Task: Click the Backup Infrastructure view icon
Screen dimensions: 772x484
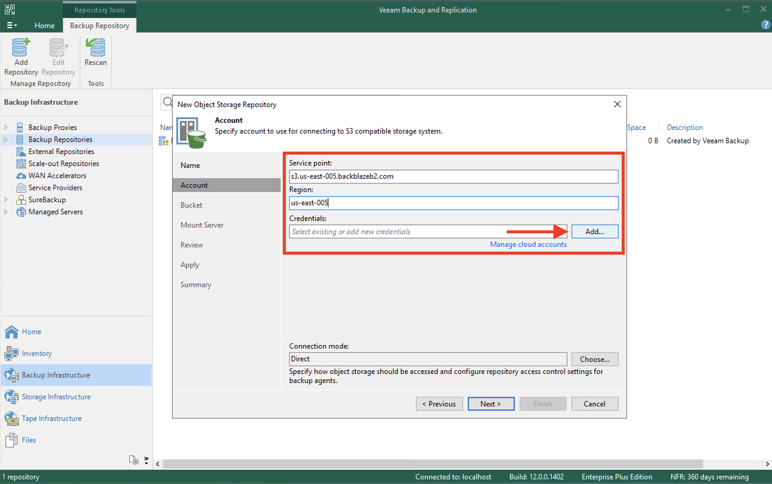Action: (11, 375)
